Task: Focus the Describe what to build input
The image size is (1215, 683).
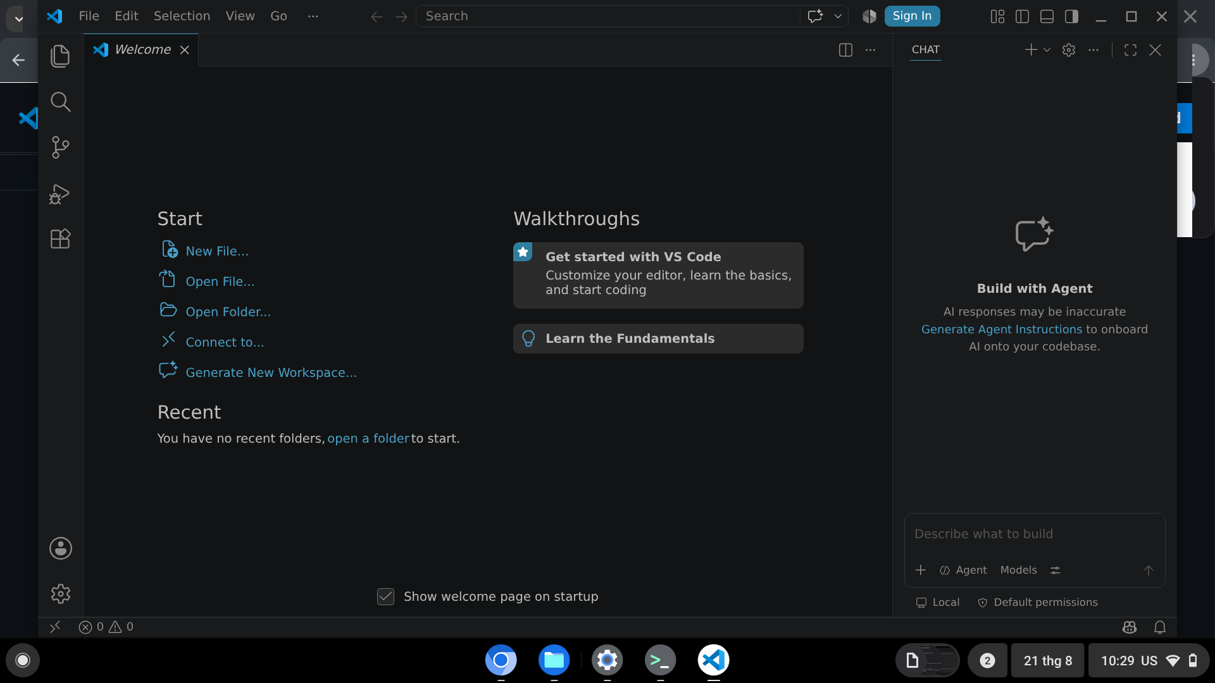Action: 1035,534
